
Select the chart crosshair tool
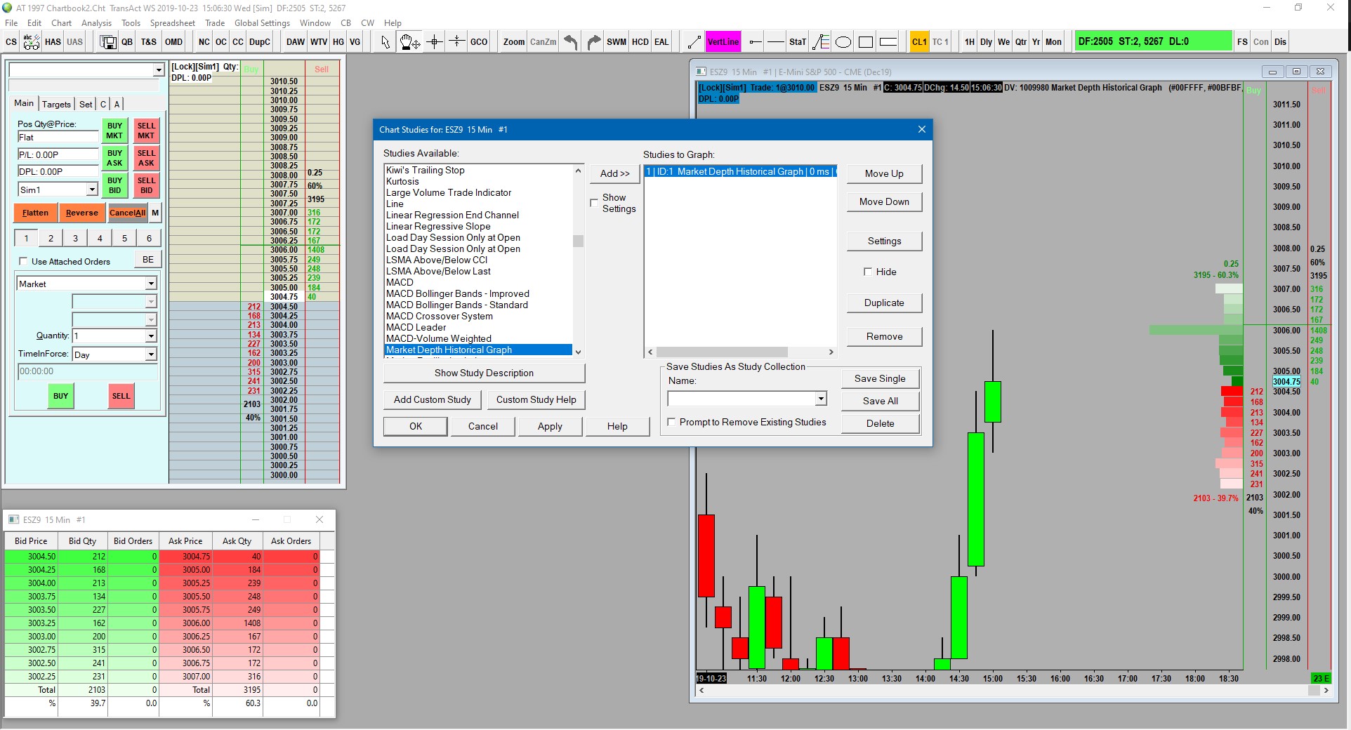pyautogui.click(x=435, y=42)
